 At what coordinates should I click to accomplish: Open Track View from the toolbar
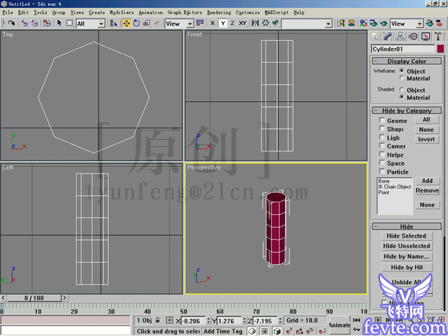tap(341, 23)
